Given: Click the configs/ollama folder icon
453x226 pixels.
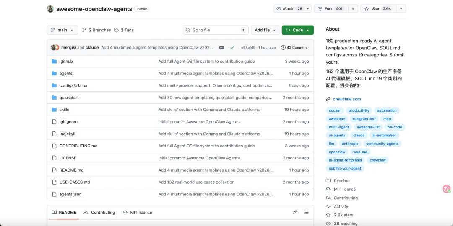Looking at the screenshot, I should pos(54,86).
